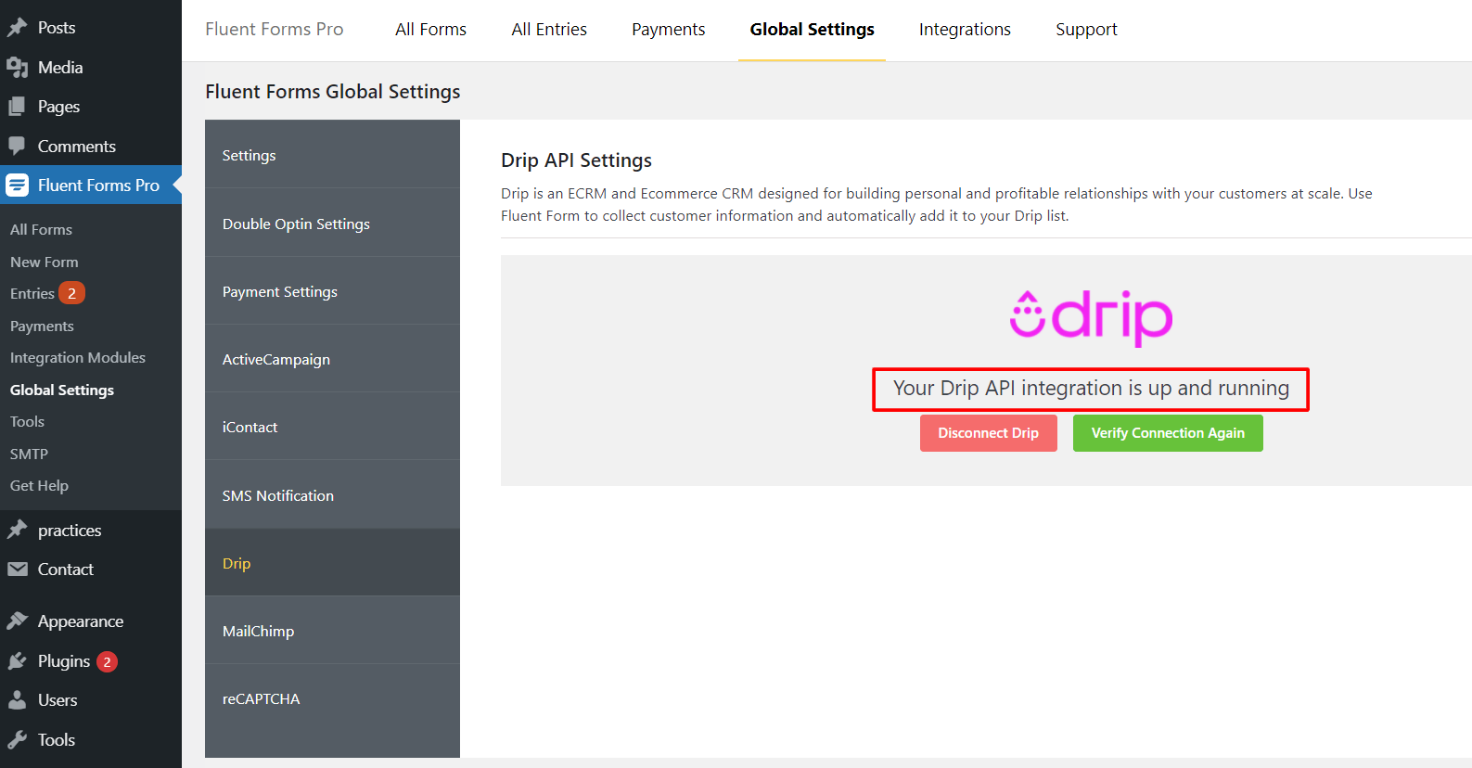Click New Form in sidebar submenu
This screenshot has height=768, width=1472.
coord(44,262)
